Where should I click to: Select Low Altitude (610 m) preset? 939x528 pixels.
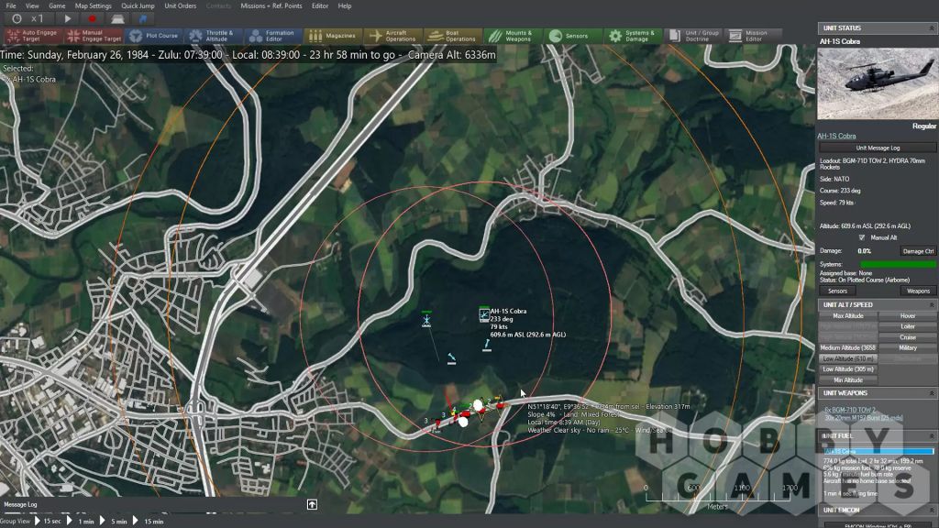tap(848, 358)
